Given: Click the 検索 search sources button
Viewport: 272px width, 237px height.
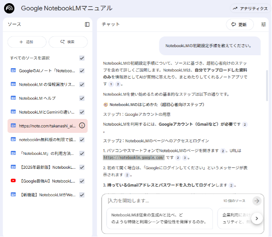Looking at the screenshot, I should tap(68, 42).
